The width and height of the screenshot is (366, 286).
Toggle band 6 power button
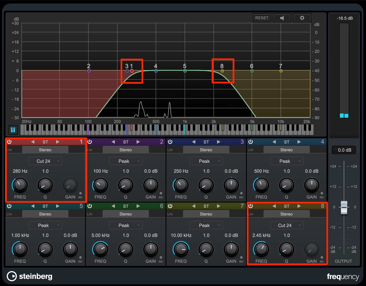tap(90, 206)
